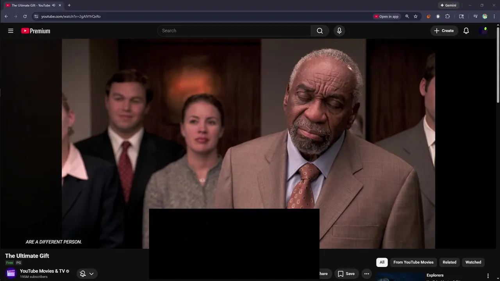Bookmark this page with star icon
The width and height of the screenshot is (500, 281).
click(416, 16)
